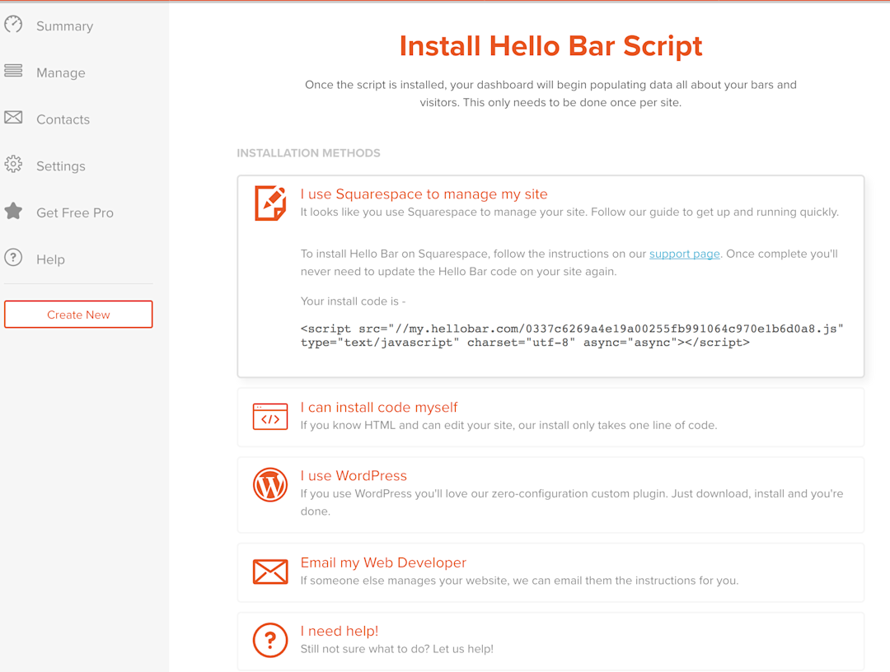This screenshot has width=890, height=672.
Task: Open the Summary menu item
Action: pyautogui.click(x=65, y=26)
